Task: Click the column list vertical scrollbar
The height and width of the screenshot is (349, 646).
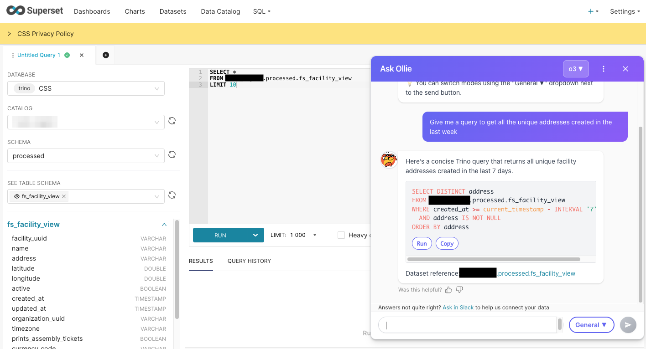Action: click(x=177, y=269)
